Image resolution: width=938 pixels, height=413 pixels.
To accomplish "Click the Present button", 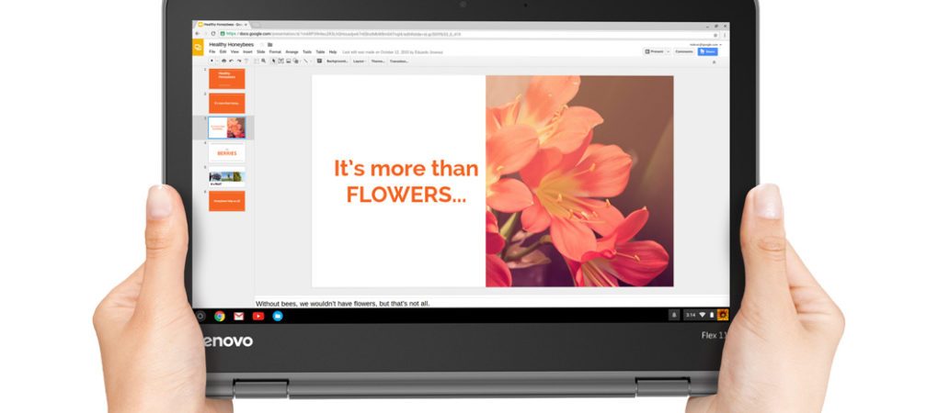I will pyautogui.click(x=656, y=51).
